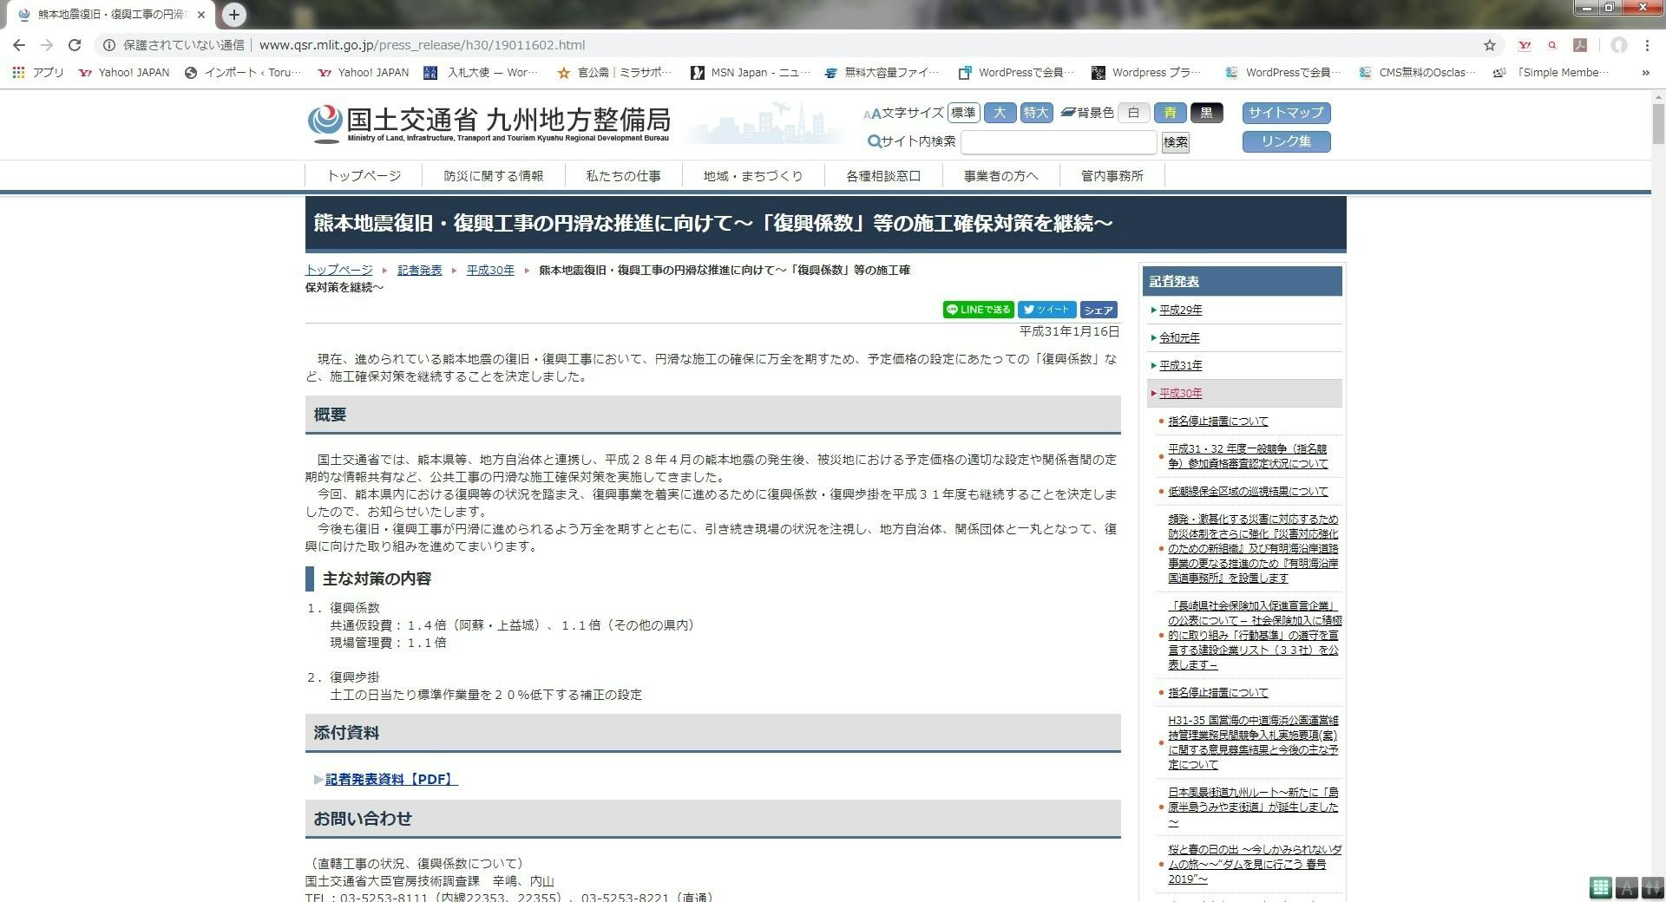Viewport: 1666px width, 902px height.
Task: Expand the 令和元年 sidebar section
Action: pyautogui.click(x=1179, y=337)
